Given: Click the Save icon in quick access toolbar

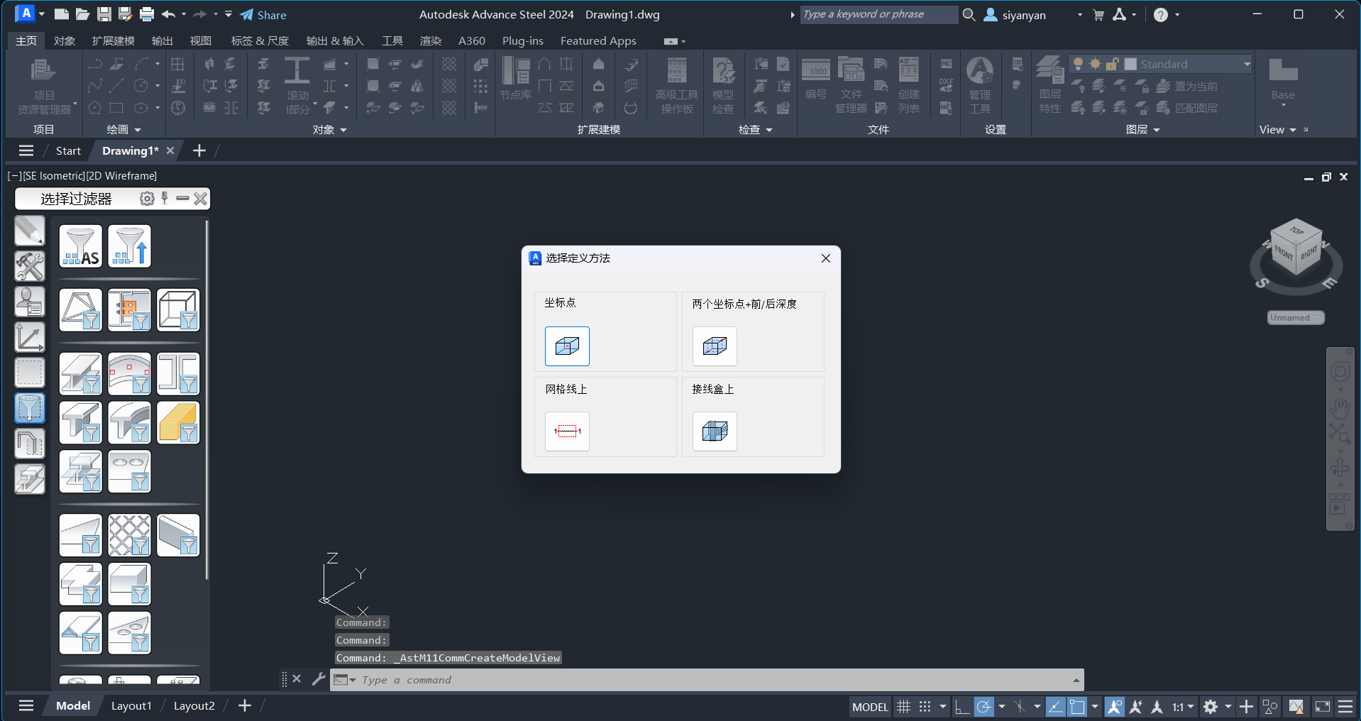Looking at the screenshot, I should point(104,14).
